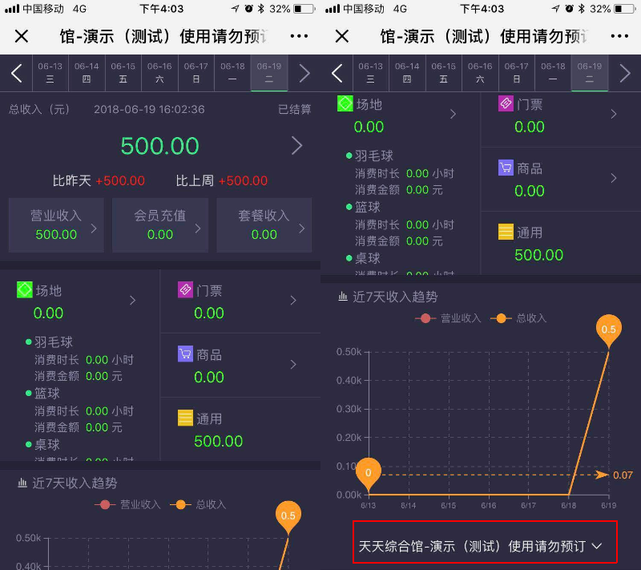Screen dimensions: 641x570
Task: Select date 06-13 on right screen
Action: (x=371, y=73)
